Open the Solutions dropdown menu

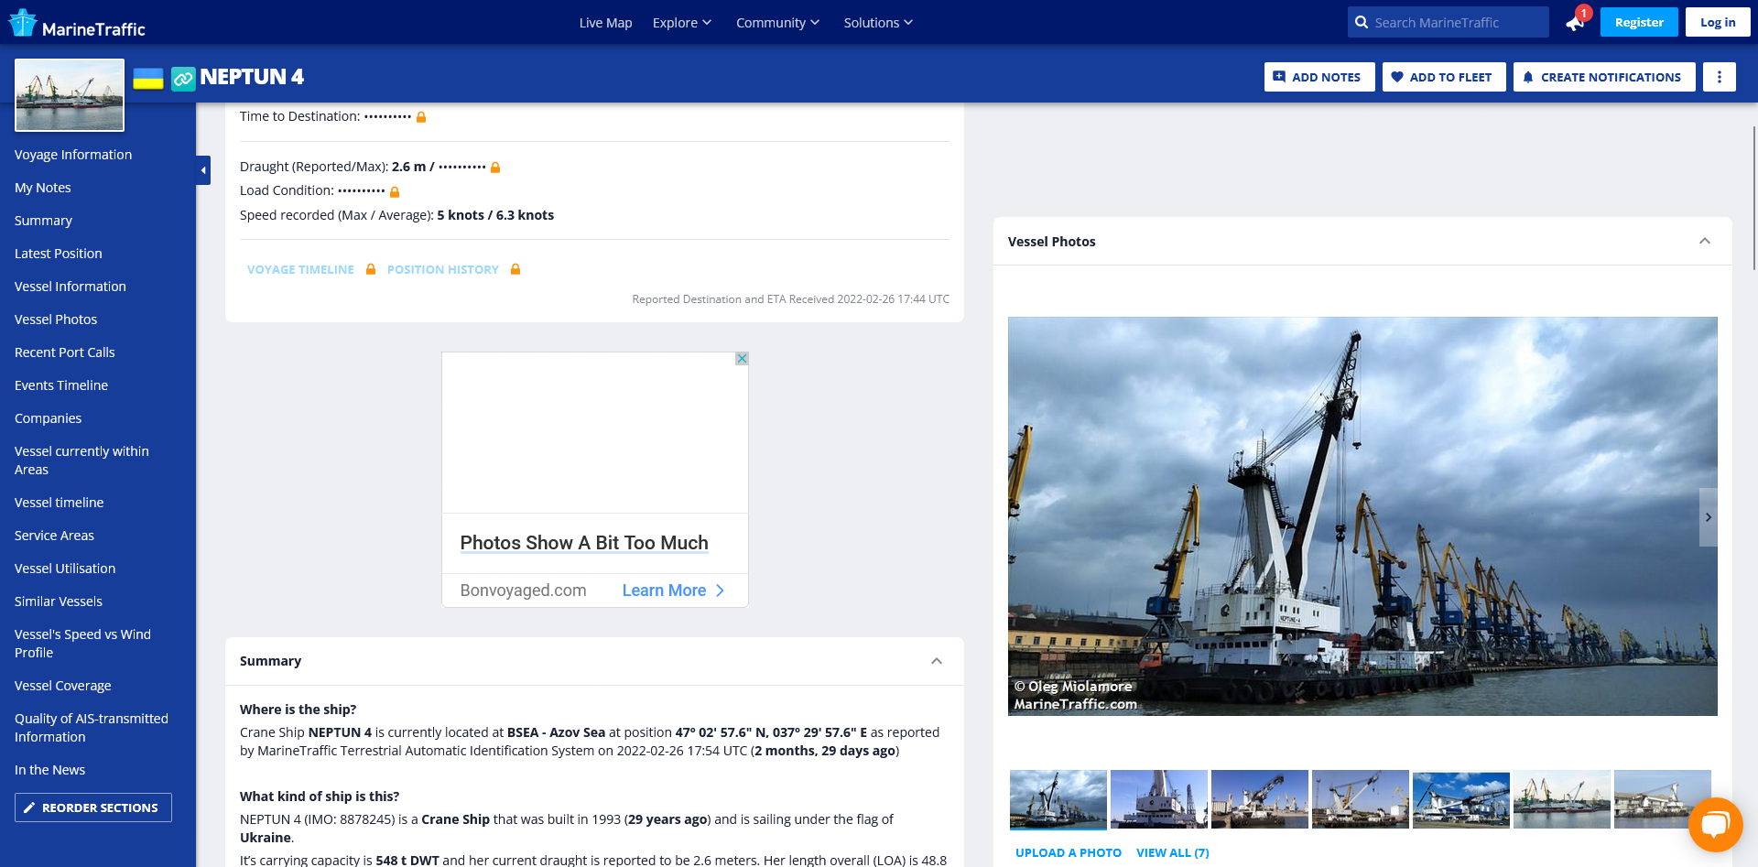(878, 23)
